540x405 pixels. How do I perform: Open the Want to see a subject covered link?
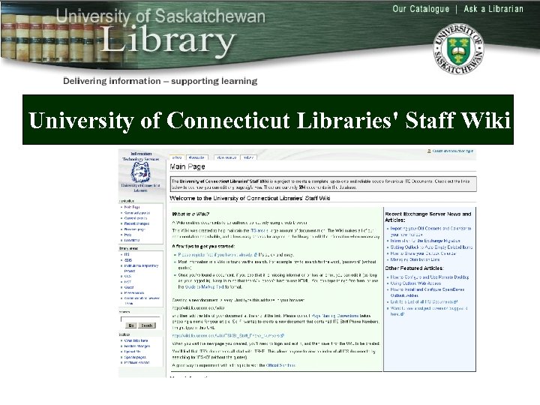[429, 311]
